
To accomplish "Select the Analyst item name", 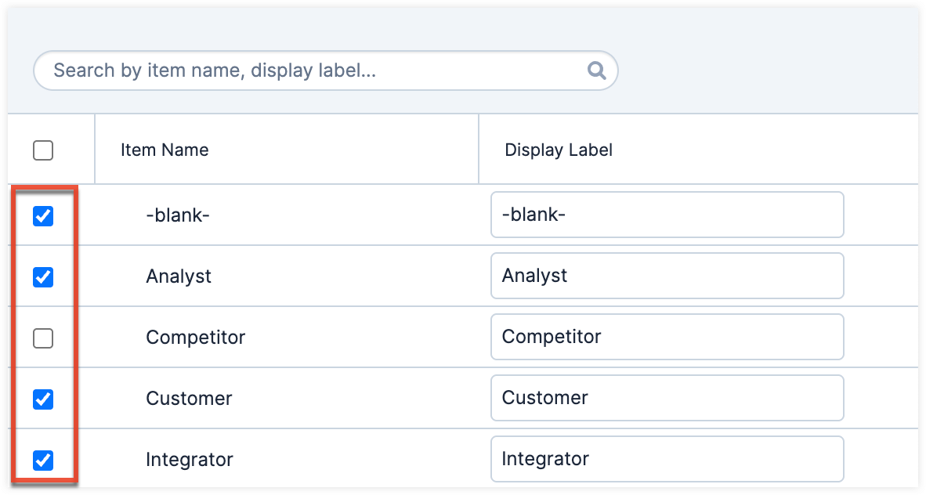I will [179, 276].
